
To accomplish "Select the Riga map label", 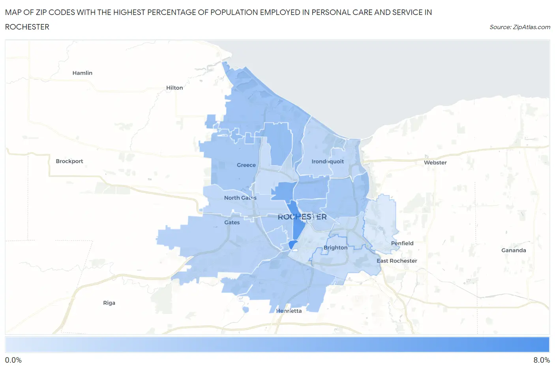I will (109, 303).
